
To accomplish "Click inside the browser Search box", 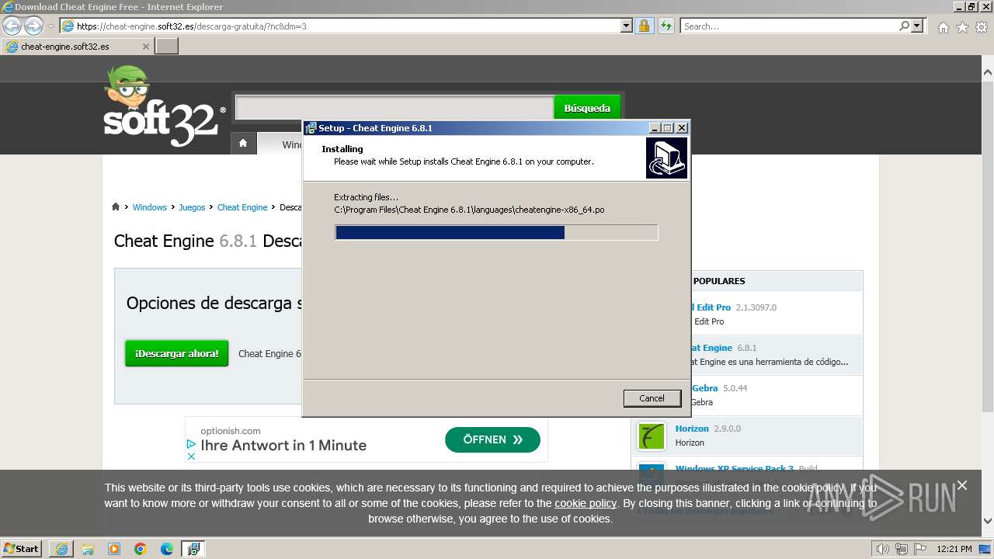I will [788, 26].
